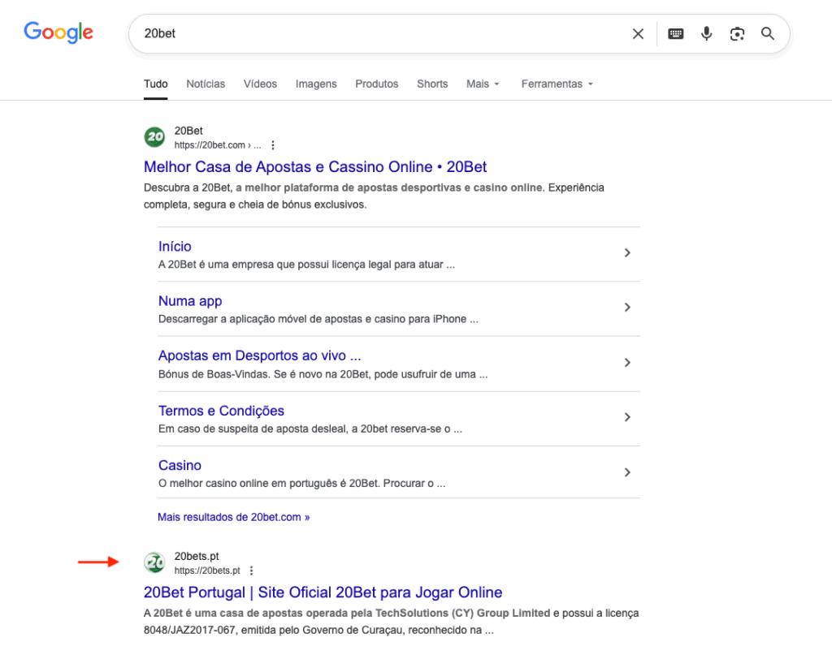This screenshot has height=659, width=832.
Task: Open the on-screen keyboard icon
Action: 675,34
